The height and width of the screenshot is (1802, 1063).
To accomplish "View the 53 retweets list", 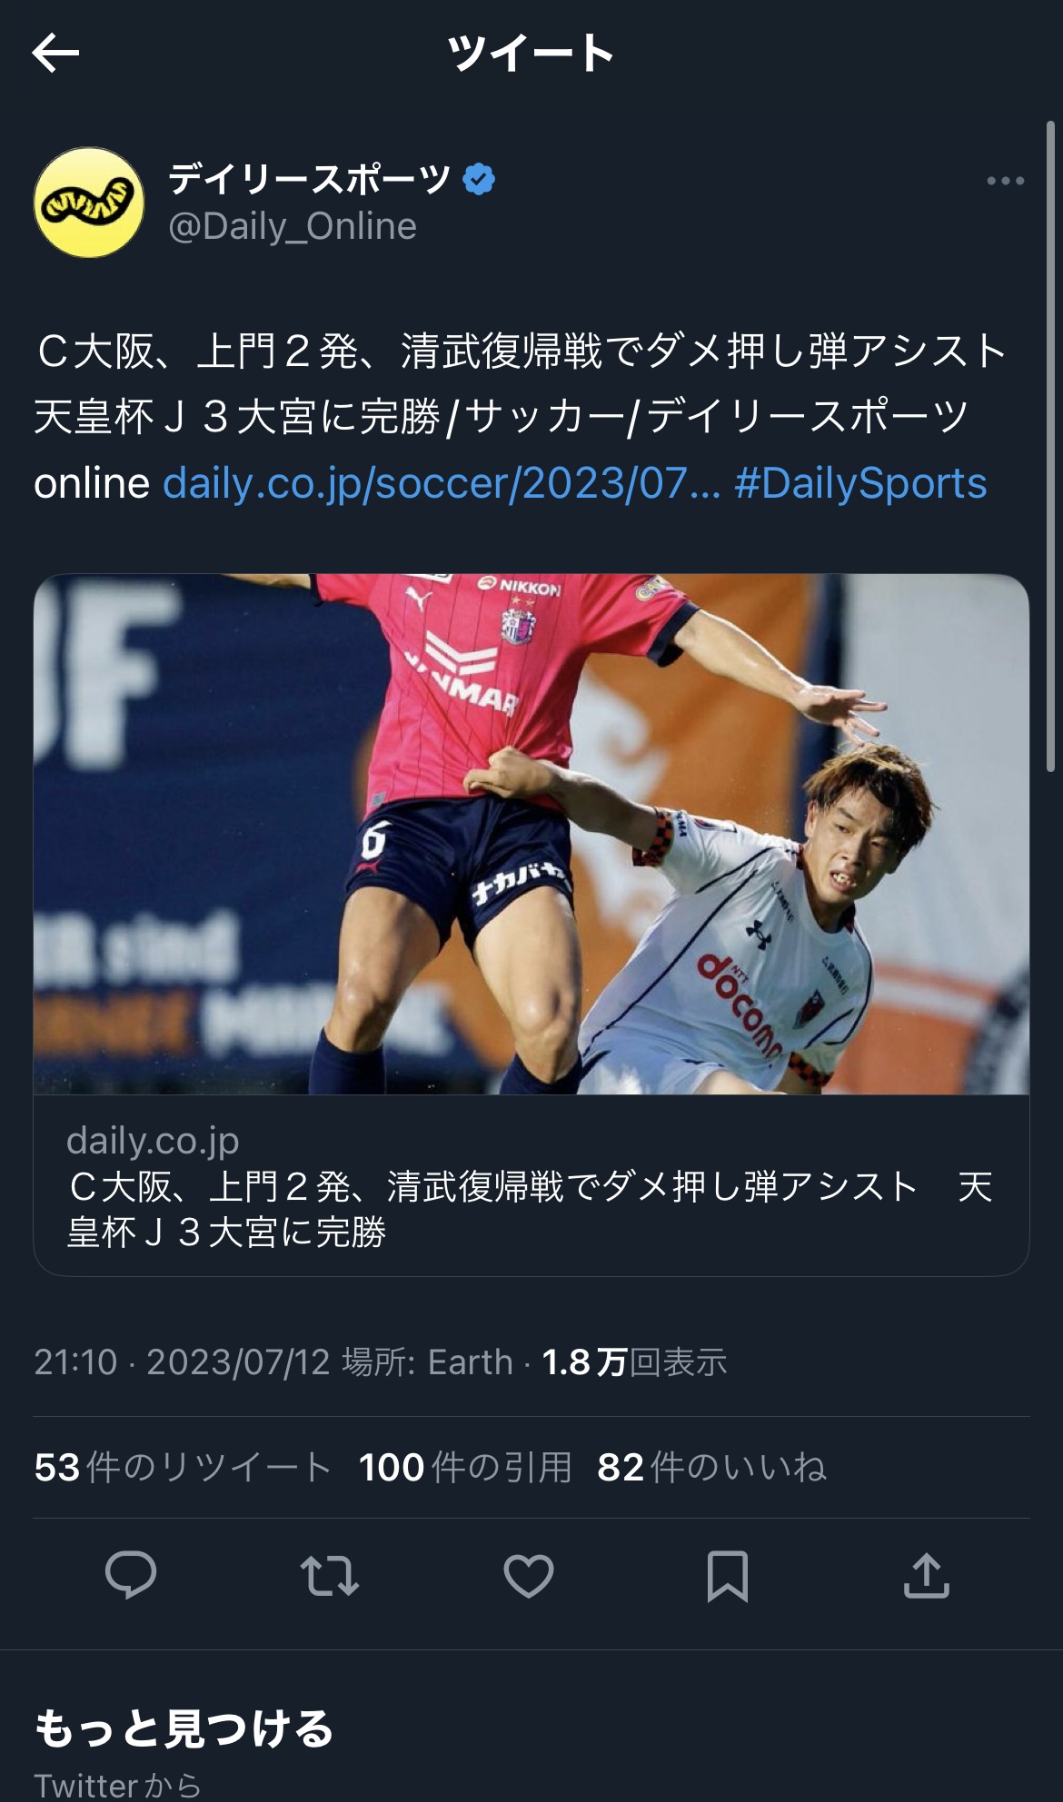I will [183, 1467].
